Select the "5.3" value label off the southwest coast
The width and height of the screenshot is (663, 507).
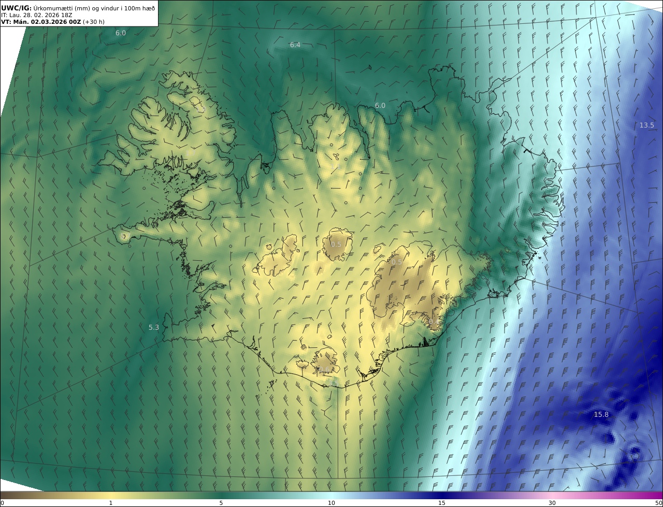click(154, 327)
